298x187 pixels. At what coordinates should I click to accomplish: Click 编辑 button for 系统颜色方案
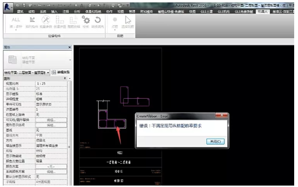pyautogui.click(x=51, y=172)
